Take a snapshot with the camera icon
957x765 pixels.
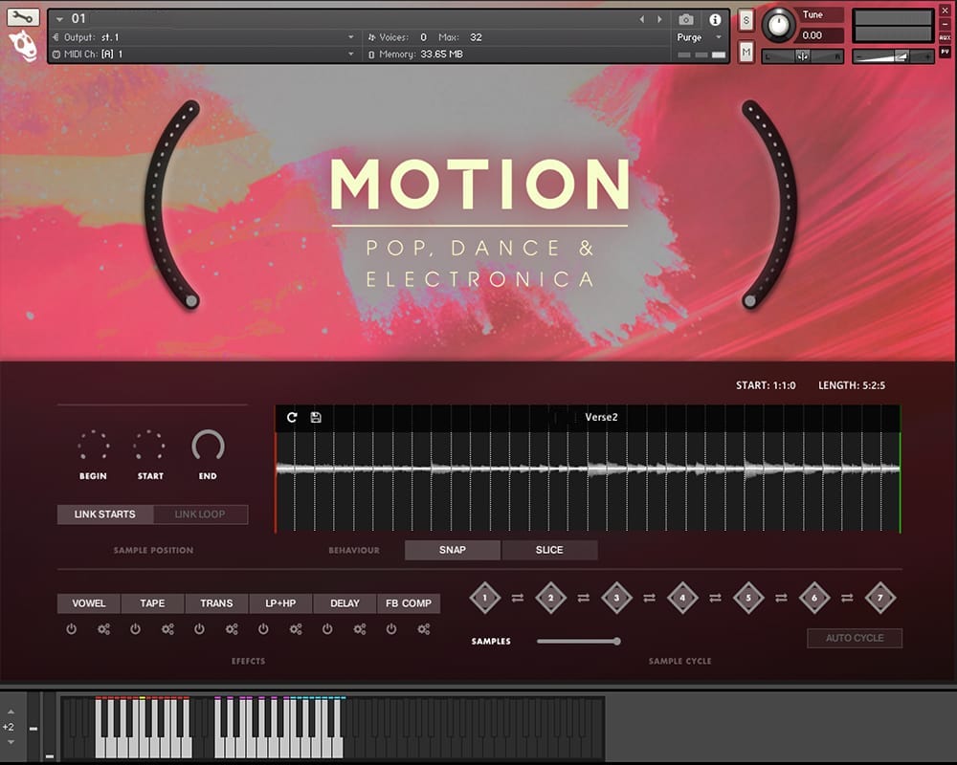(x=685, y=19)
